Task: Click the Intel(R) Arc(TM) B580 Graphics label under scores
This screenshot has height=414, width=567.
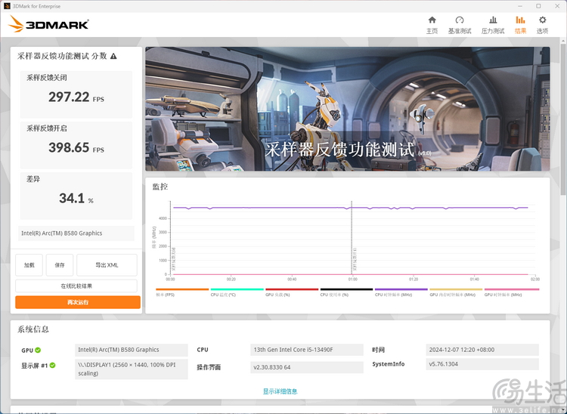Action: 76,233
